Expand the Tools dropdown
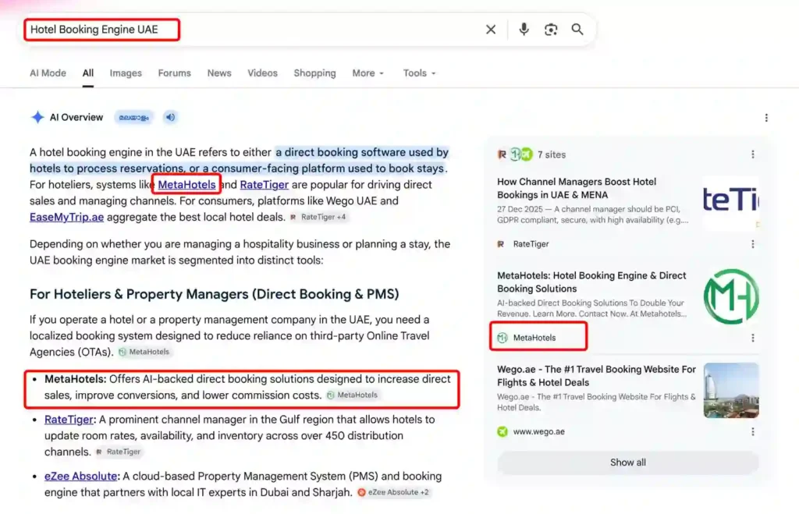Screen dimensions: 799x514 click(419, 73)
